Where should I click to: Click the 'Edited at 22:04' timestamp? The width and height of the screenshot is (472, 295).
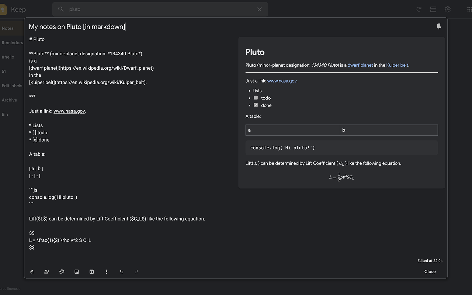coord(430,261)
